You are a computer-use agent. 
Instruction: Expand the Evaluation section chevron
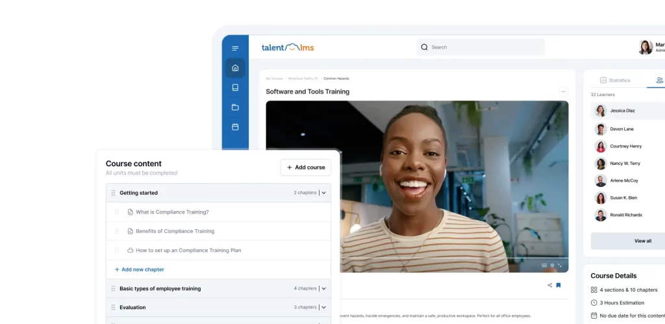click(x=323, y=308)
